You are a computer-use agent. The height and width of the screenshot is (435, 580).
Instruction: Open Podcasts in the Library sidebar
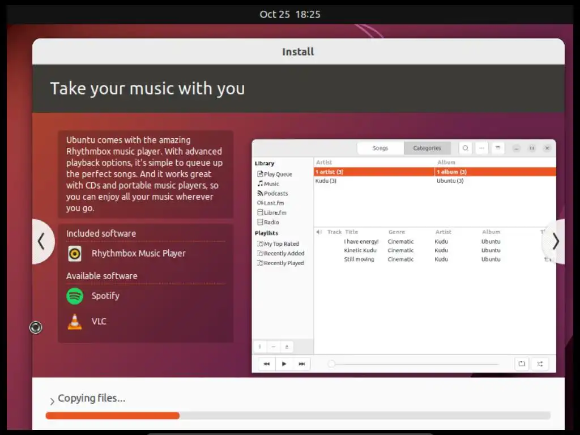[272, 194]
